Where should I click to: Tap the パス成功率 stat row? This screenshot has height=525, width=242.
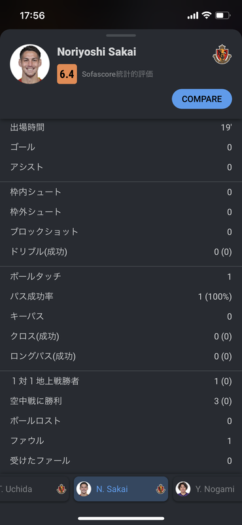coord(121,297)
